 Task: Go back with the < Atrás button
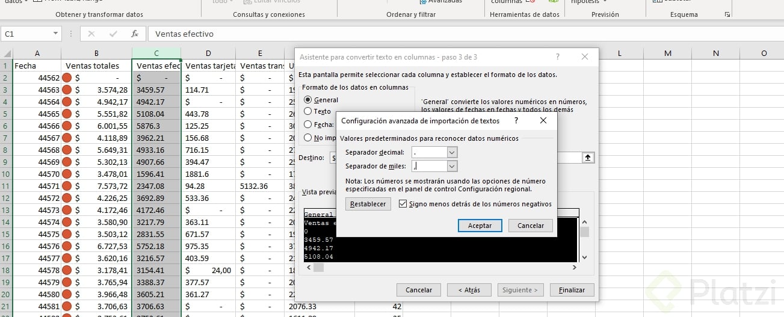[x=469, y=290]
